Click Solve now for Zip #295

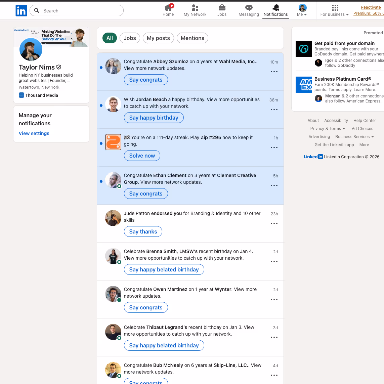[x=142, y=156]
